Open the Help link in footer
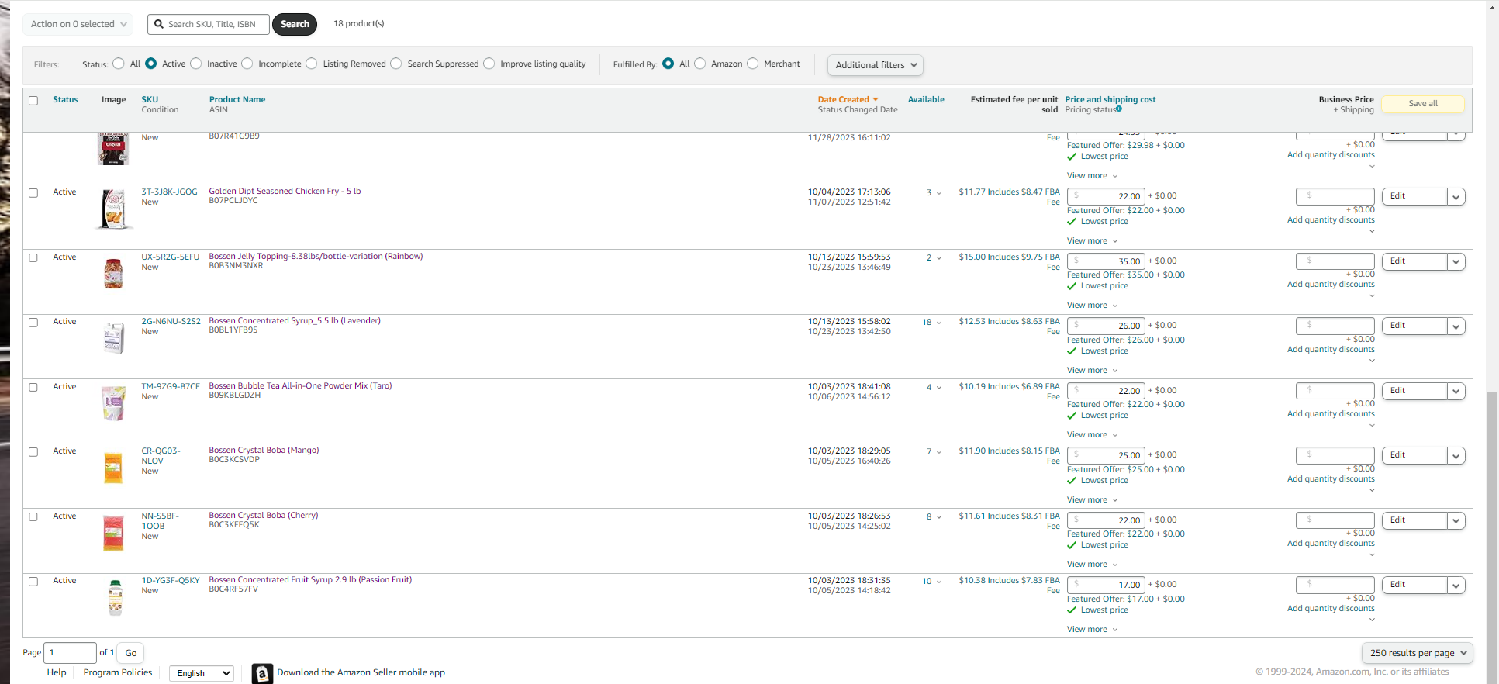Viewport: 1499px width, 684px height. click(57, 673)
